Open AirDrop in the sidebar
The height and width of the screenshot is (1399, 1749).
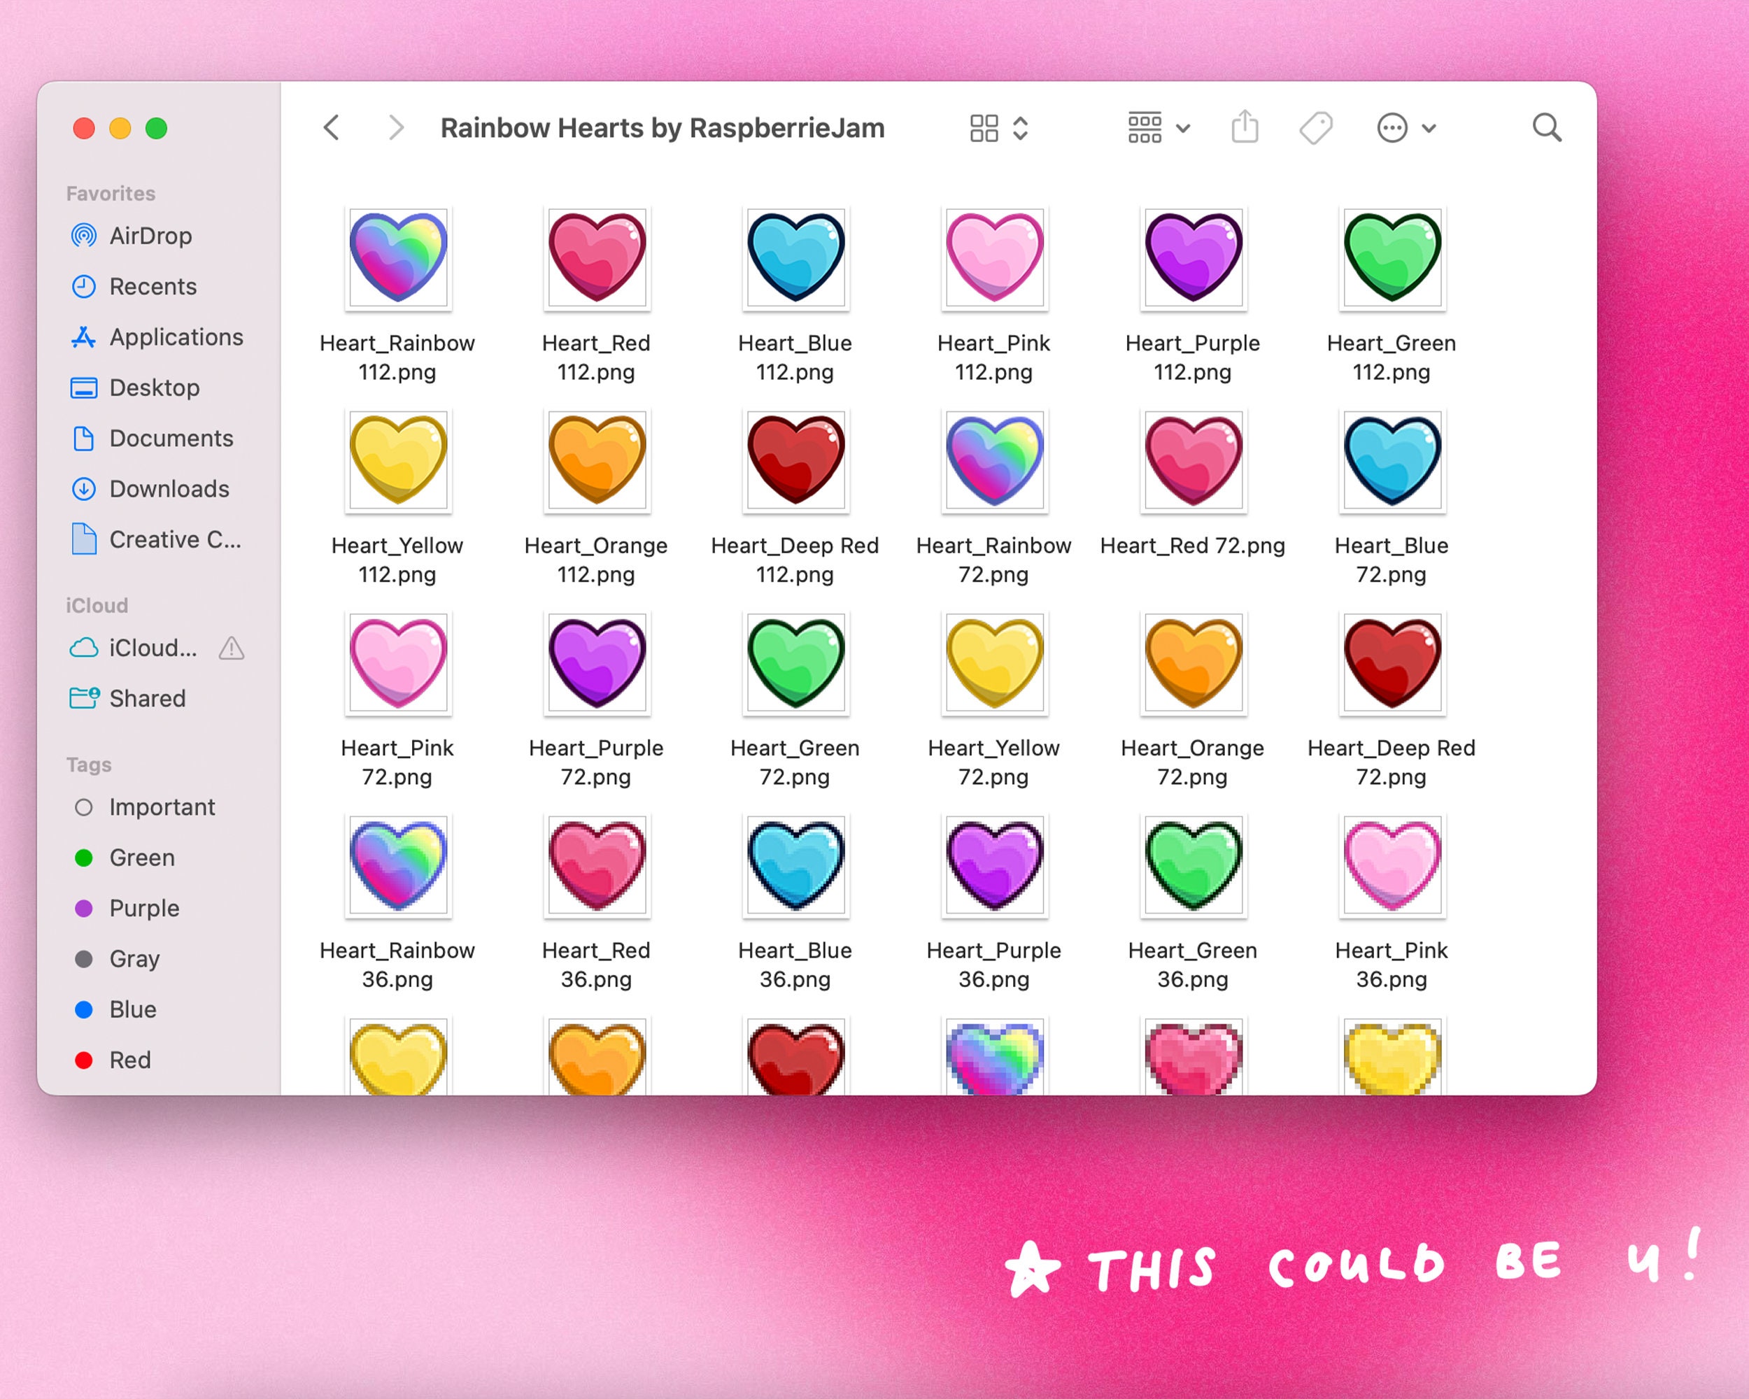150,235
